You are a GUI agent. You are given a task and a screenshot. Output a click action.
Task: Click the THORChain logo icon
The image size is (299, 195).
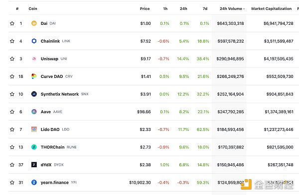tap(34, 147)
